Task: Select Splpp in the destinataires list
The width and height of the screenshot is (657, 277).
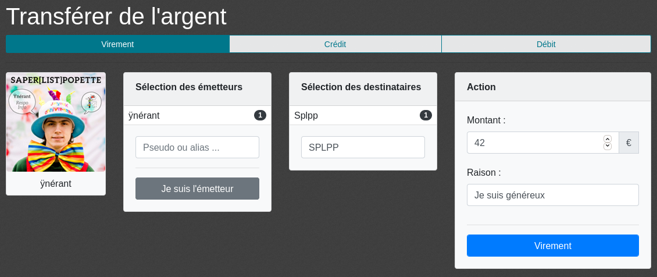Action: pyautogui.click(x=306, y=115)
